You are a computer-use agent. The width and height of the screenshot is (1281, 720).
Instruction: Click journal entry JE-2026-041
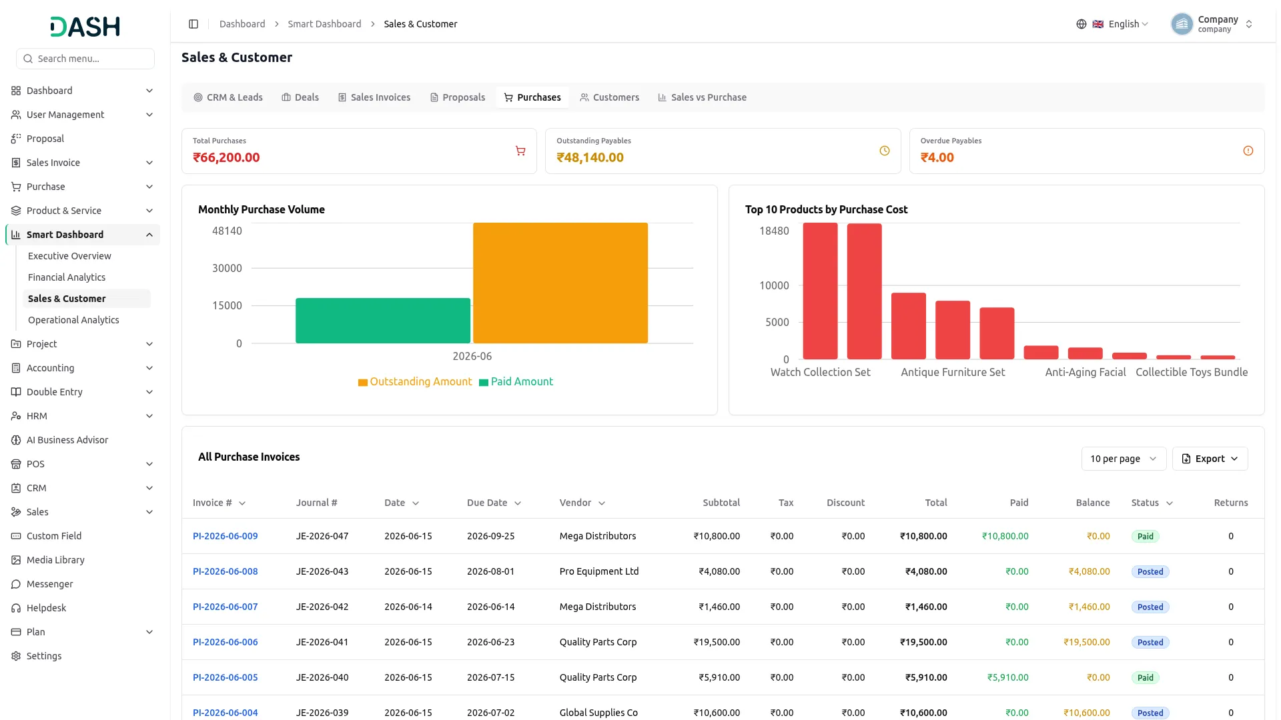[322, 642]
